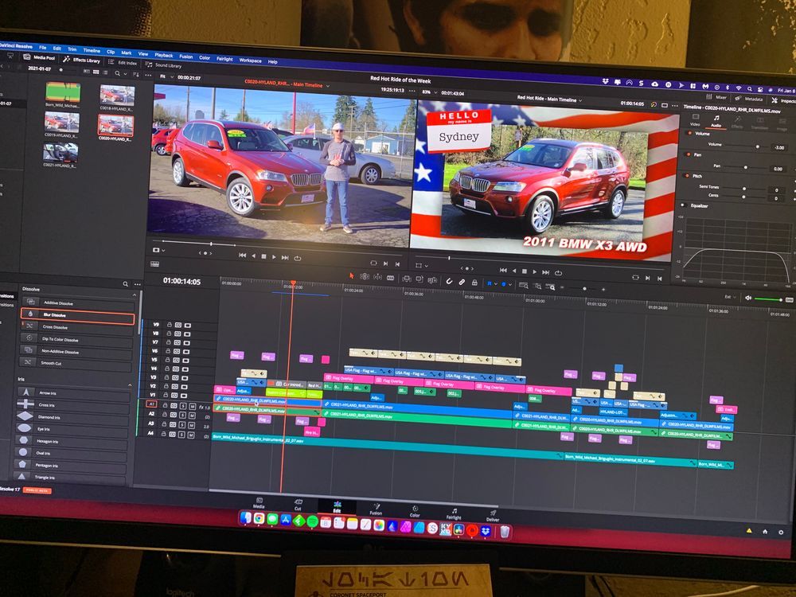Screen dimensions: 796x597
Task: Select the Blur Dissolve transition
Action: point(78,314)
